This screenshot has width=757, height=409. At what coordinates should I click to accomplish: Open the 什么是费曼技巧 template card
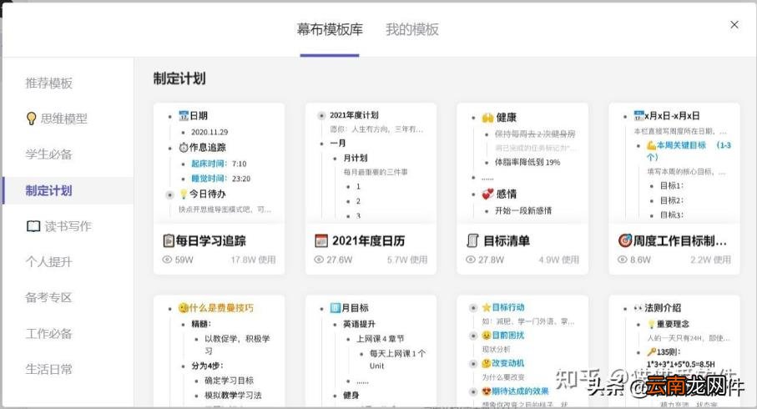220,351
